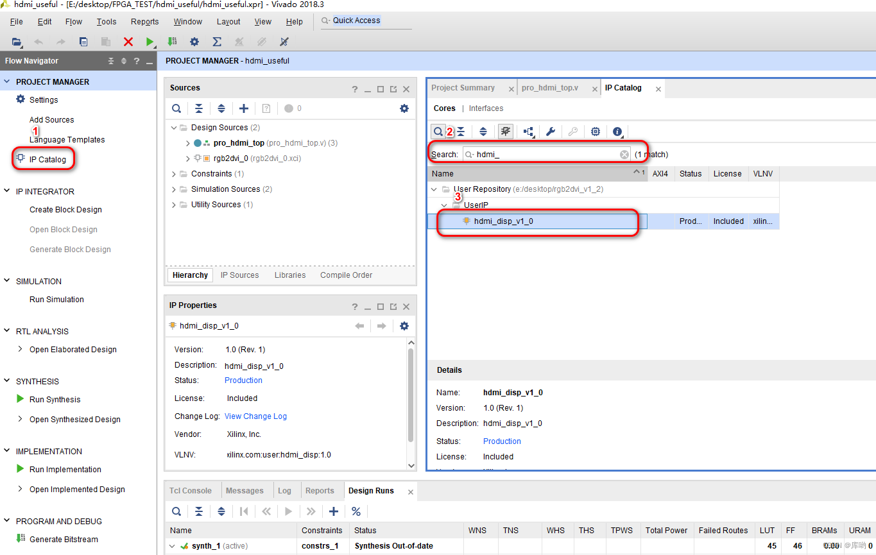
Task: Click Production status link in IP Properties
Action: [x=243, y=380]
